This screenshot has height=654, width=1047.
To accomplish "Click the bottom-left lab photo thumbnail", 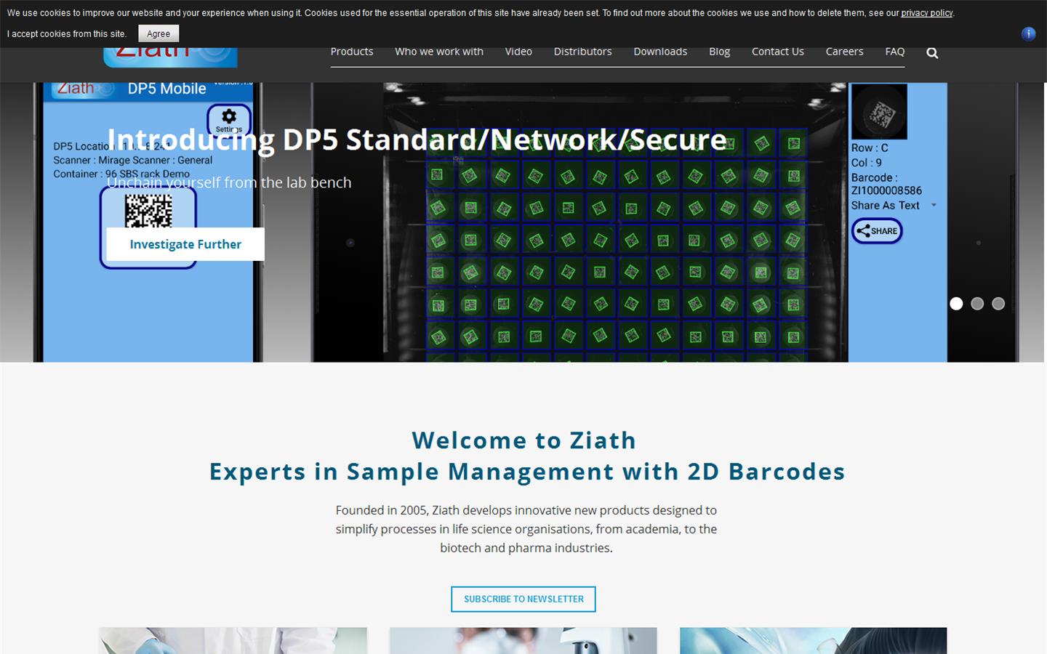I will point(233,640).
